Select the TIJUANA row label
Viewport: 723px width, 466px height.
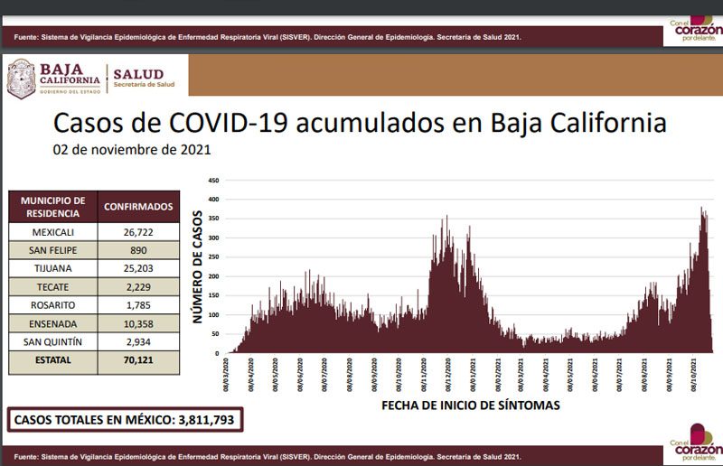[x=53, y=268]
